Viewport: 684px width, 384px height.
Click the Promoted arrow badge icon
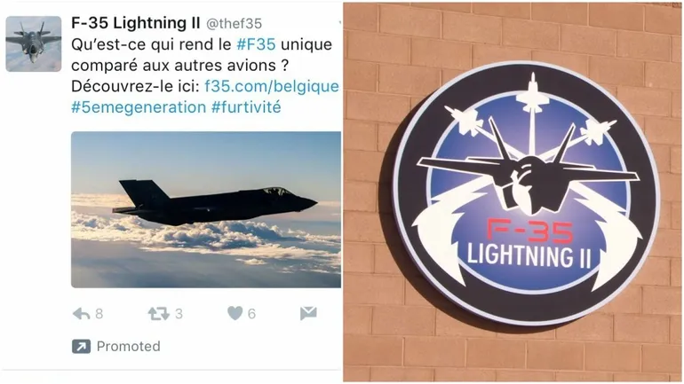click(81, 347)
